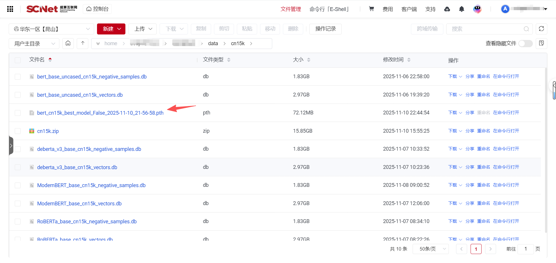This screenshot has height=263, width=556.
Task: Check the checkbox for cn15k.zip
Action: pyautogui.click(x=18, y=131)
